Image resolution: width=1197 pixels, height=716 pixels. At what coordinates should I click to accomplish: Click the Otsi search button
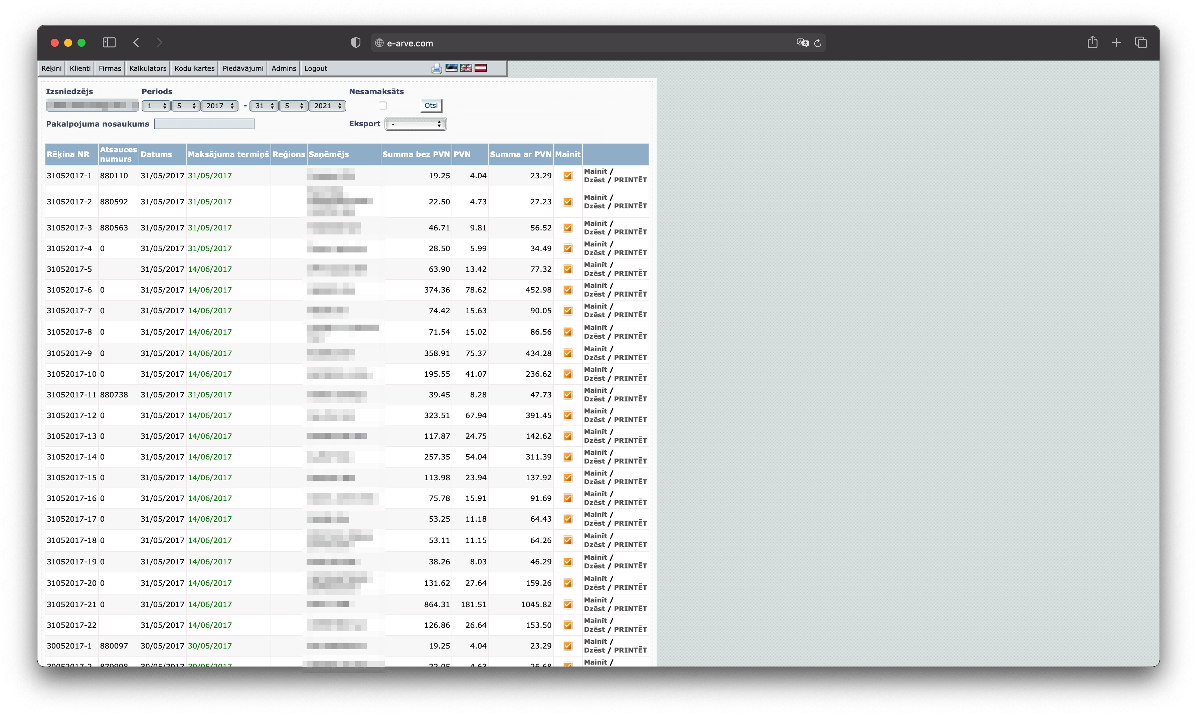pyautogui.click(x=431, y=106)
